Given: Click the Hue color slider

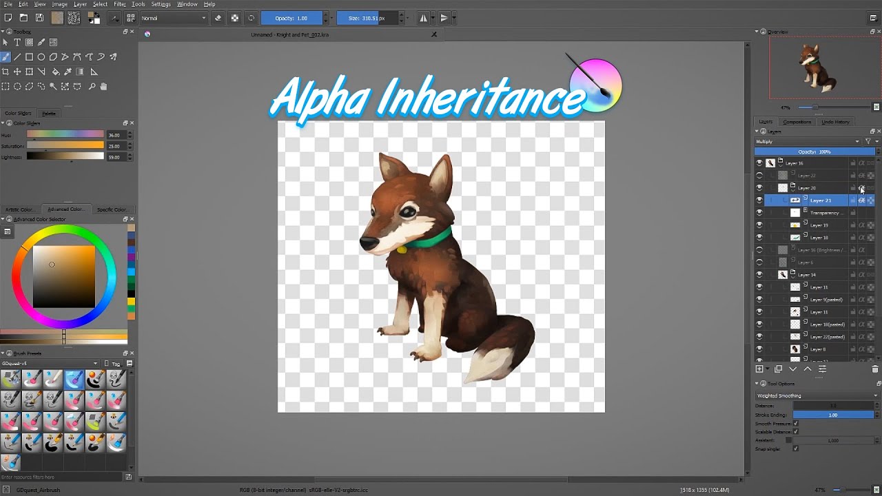Looking at the screenshot, I should point(65,135).
